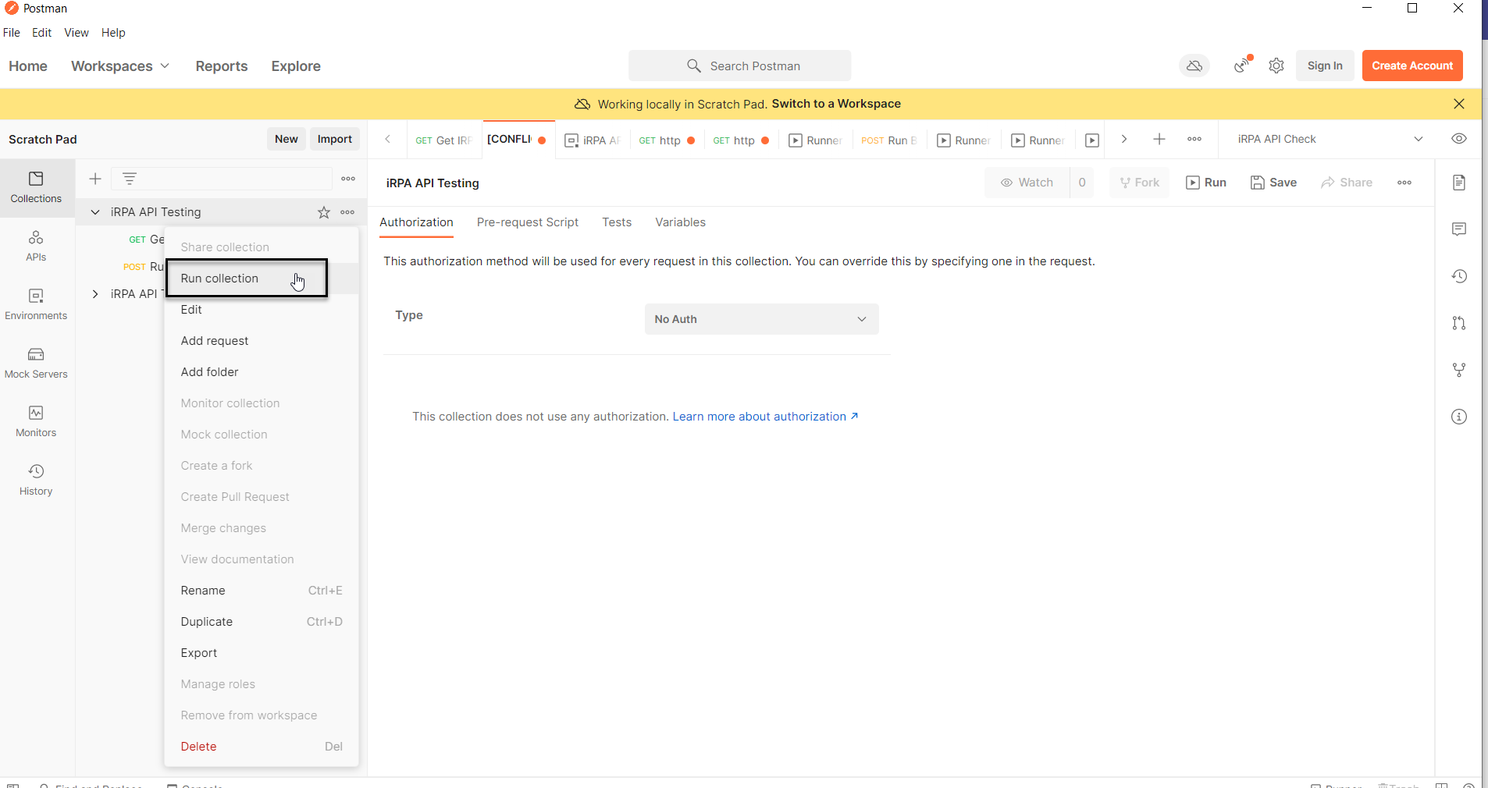The image size is (1488, 788).
Task: Select Rename in context menu
Action: 262,591
